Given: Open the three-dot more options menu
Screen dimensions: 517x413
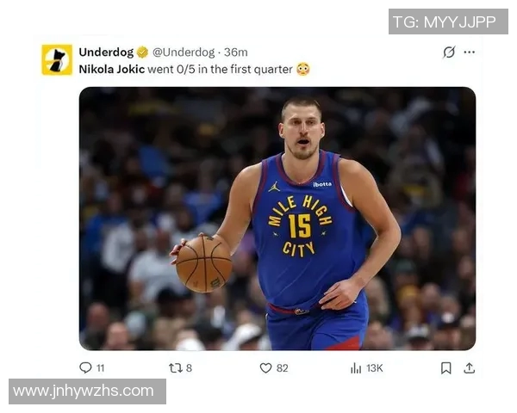Looking at the screenshot, I should point(469,52).
